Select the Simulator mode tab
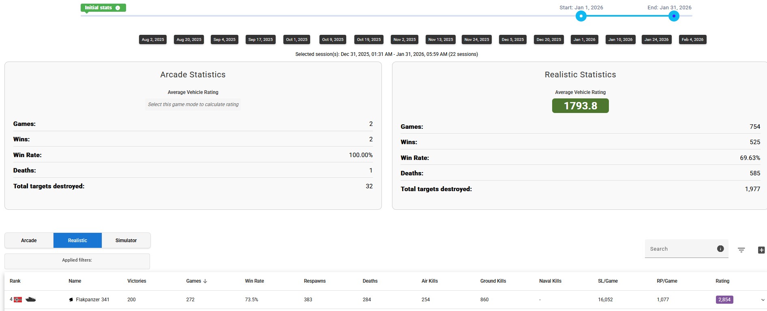The height and width of the screenshot is (311, 767). [126, 241]
